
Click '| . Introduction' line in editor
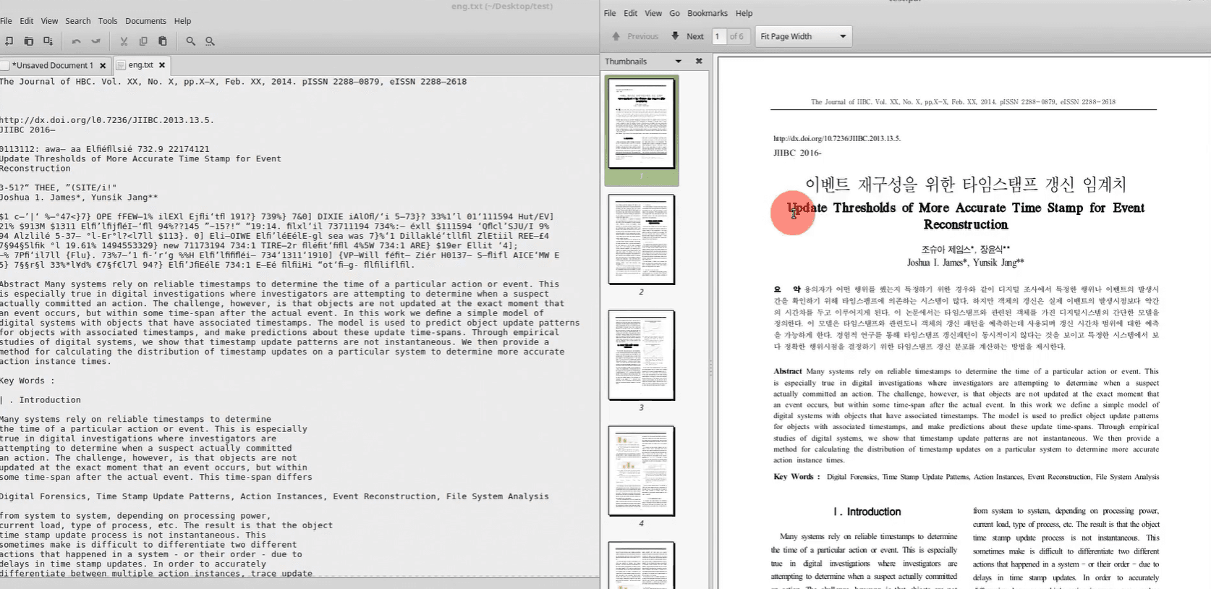41,400
